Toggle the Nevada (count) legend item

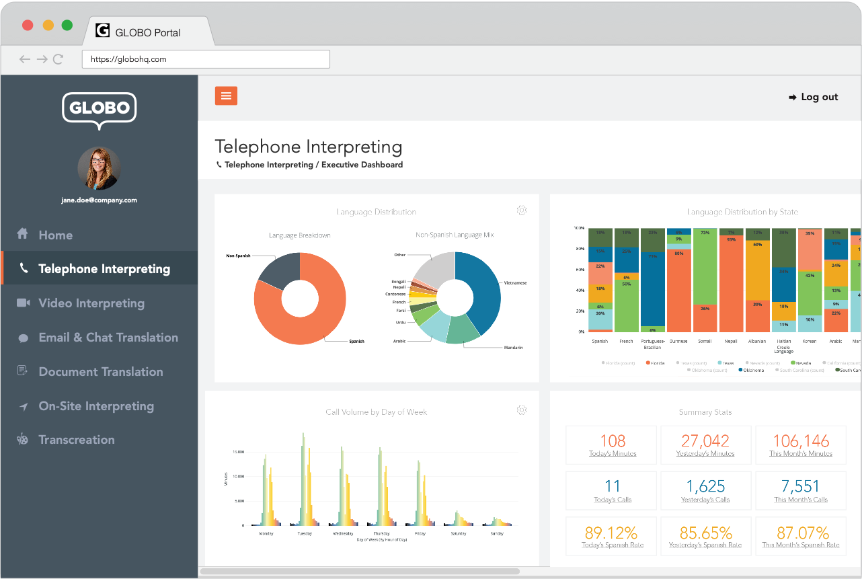(x=762, y=363)
